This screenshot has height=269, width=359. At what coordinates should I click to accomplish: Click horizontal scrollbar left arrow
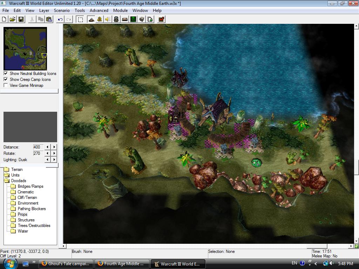64,246
